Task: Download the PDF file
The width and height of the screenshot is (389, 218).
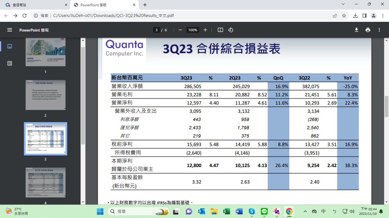Action: point(356,30)
